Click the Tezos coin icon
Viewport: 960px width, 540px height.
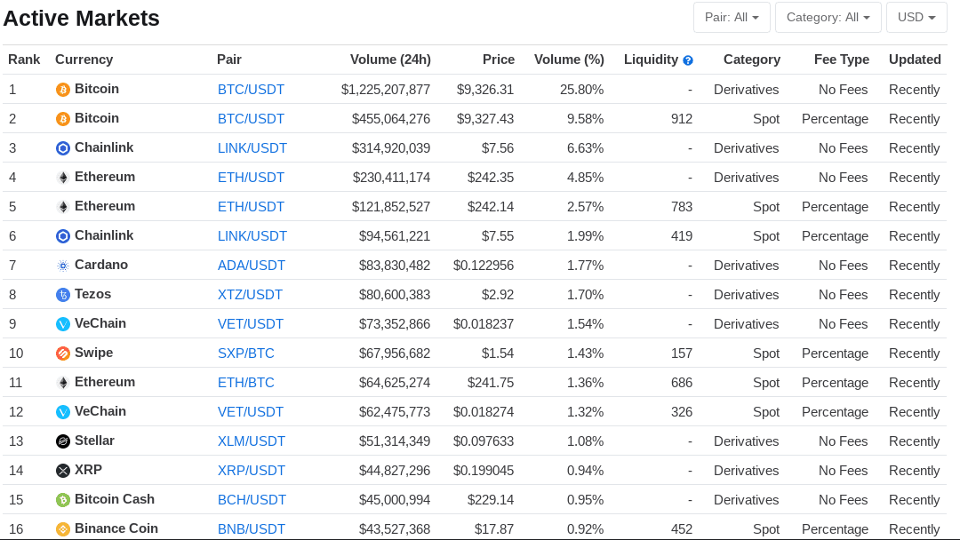coord(63,296)
